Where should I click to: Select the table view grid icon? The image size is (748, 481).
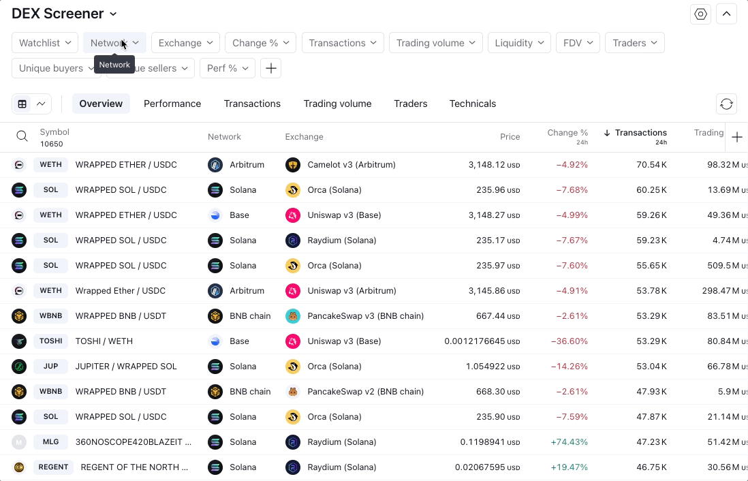click(22, 104)
